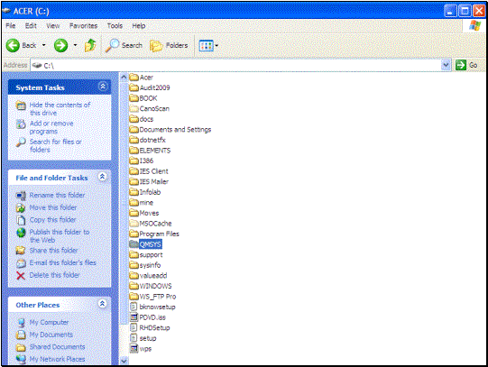Select the IES Client folder name
The width and height of the screenshot is (488, 367).
coord(153,171)
